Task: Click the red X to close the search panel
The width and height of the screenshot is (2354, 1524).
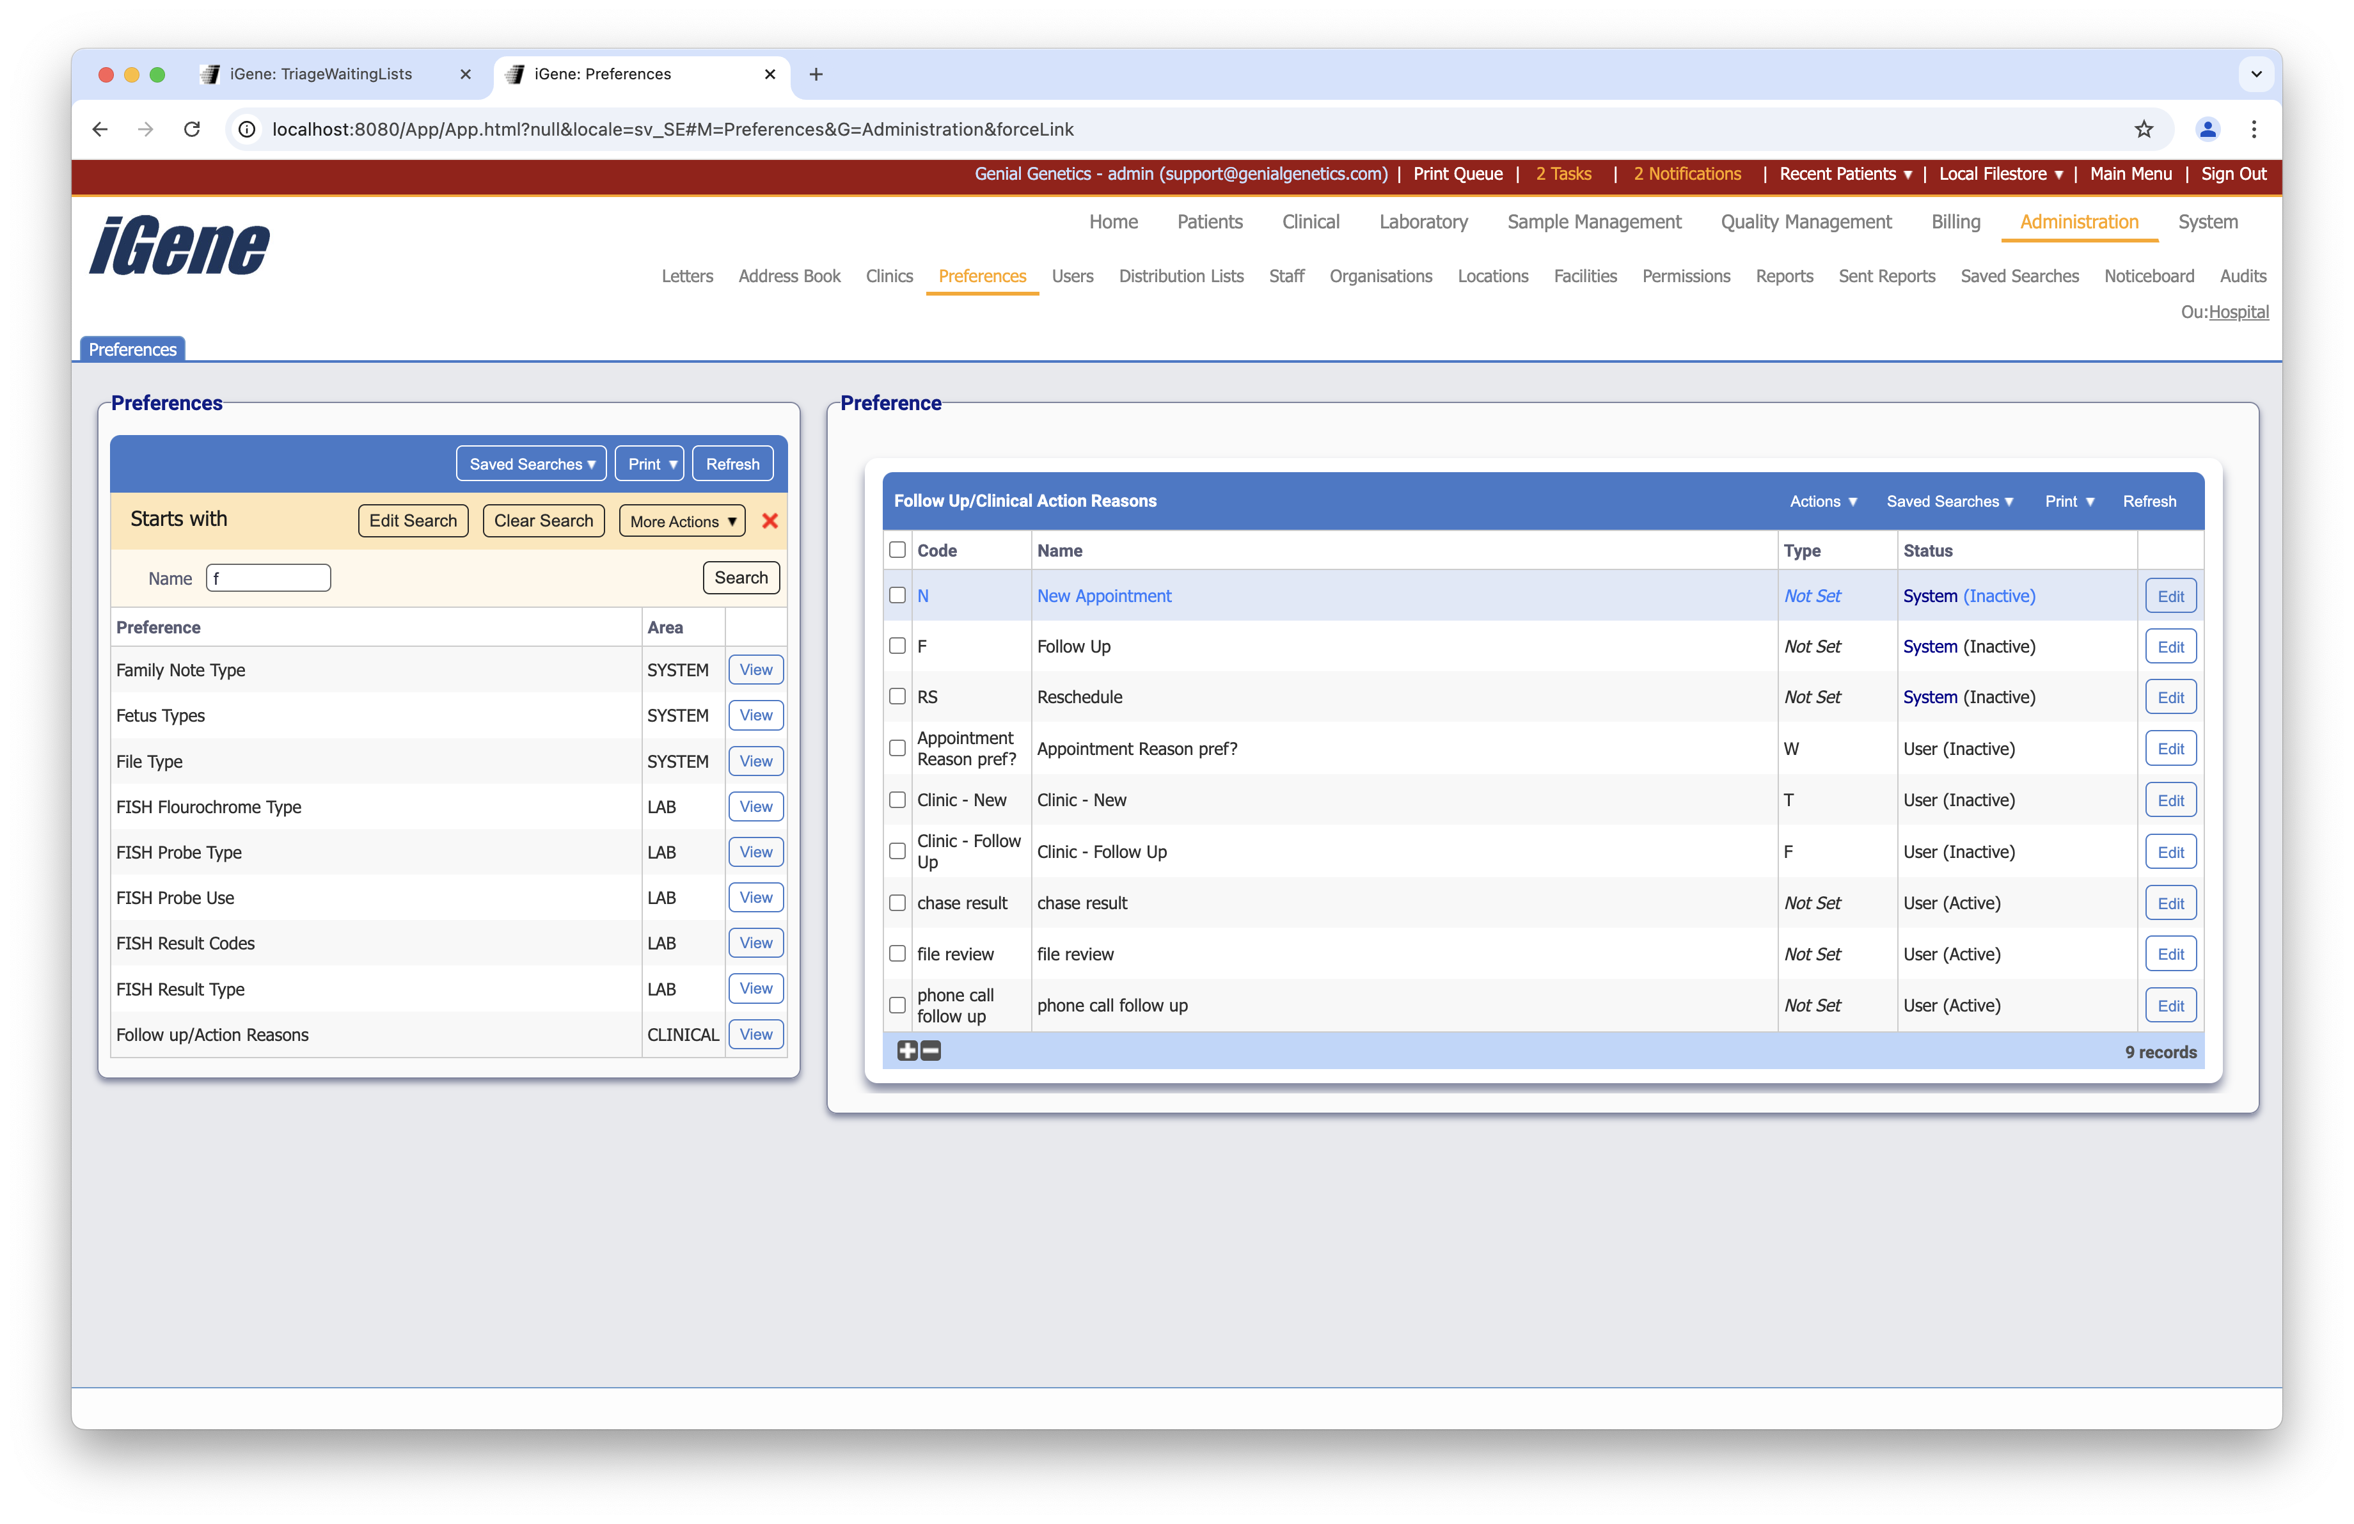Action: coord(770,521)
